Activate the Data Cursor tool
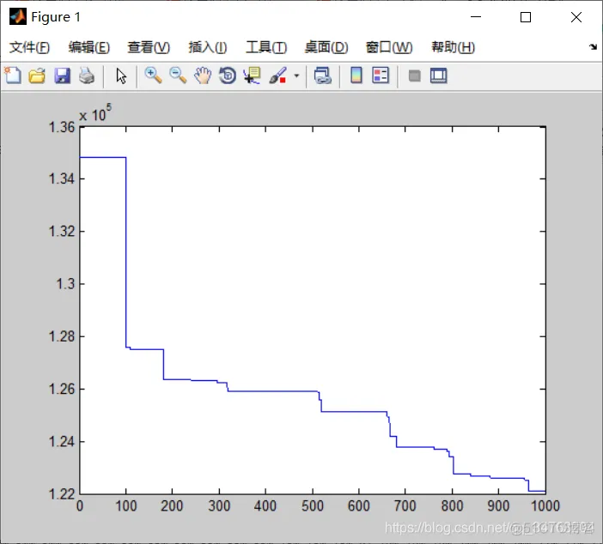Screen dimensions: 603x544 (253, 76)
